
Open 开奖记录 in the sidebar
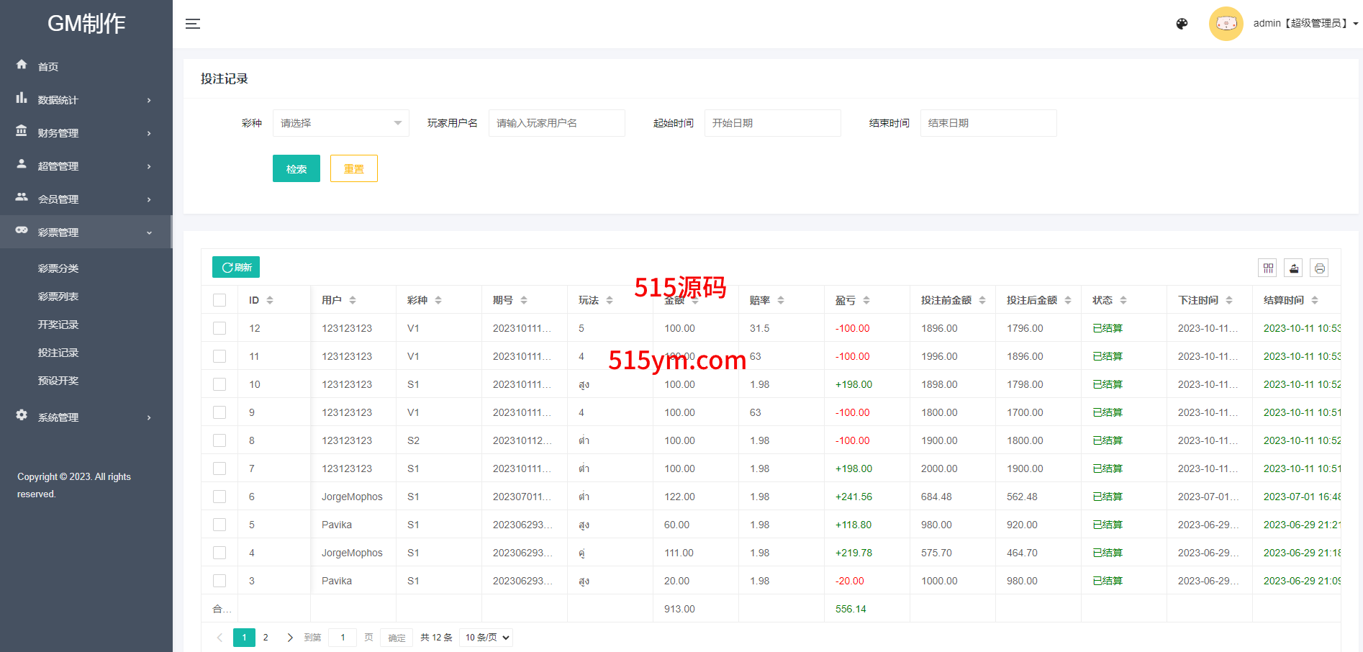click(x=58, y=325)
